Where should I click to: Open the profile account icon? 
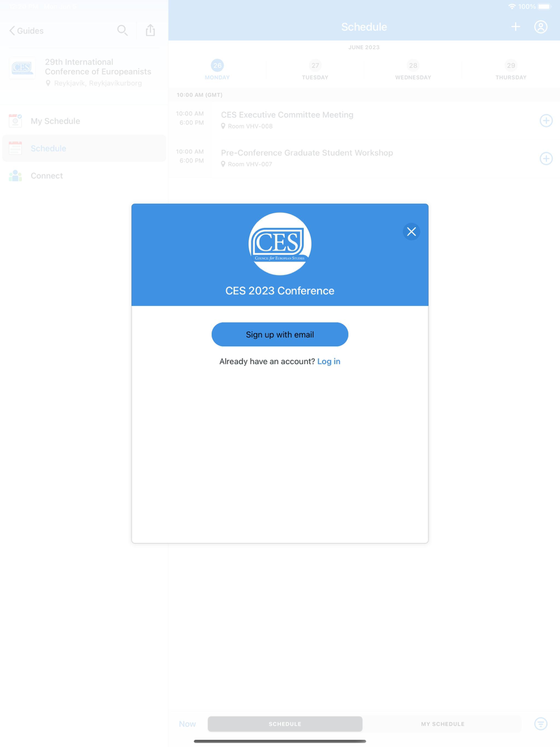pos(541,27)
